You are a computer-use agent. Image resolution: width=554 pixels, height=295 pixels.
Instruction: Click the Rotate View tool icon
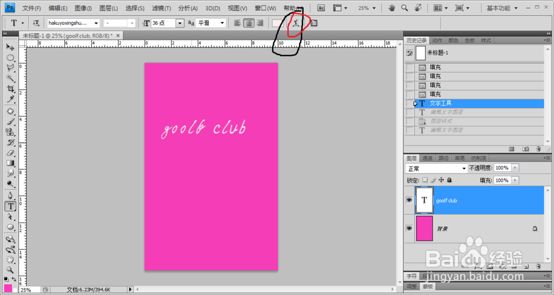pyautogui.click(x=418, y=8)
